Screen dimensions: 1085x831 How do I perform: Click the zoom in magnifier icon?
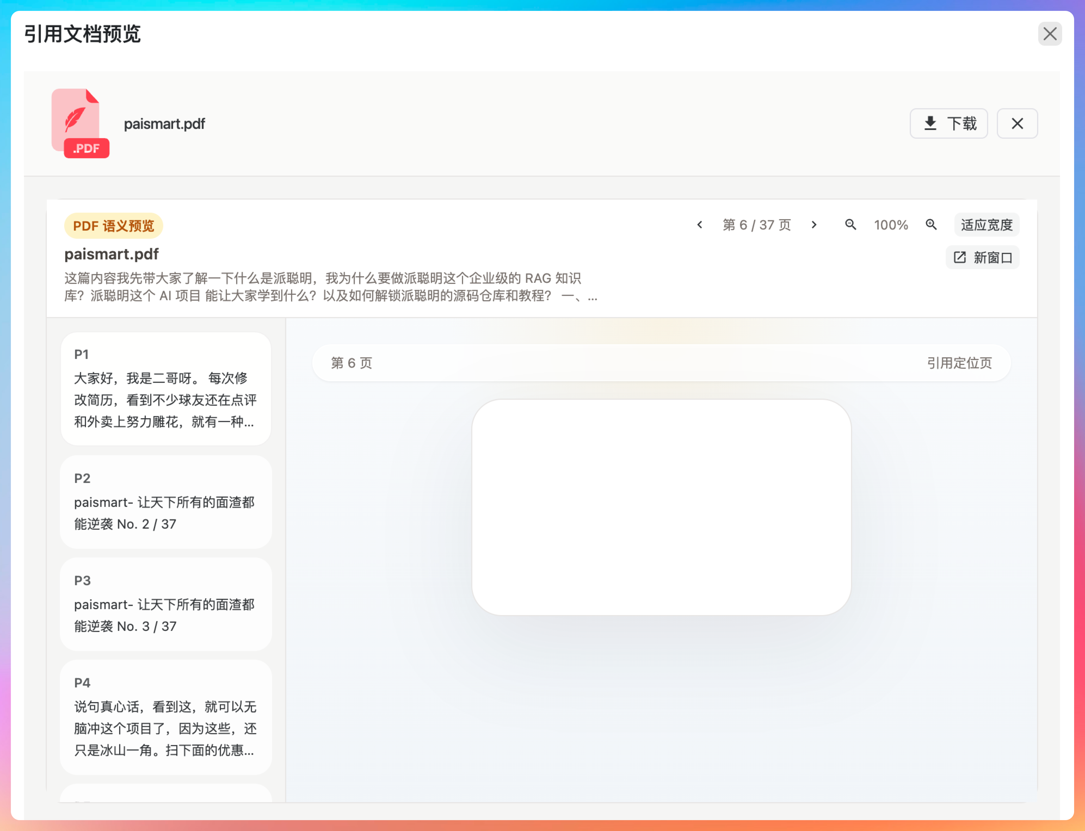click(931, 225)
